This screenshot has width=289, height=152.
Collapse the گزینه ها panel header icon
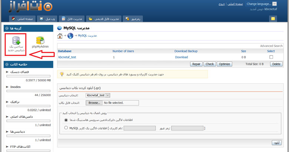click(7, 28)
